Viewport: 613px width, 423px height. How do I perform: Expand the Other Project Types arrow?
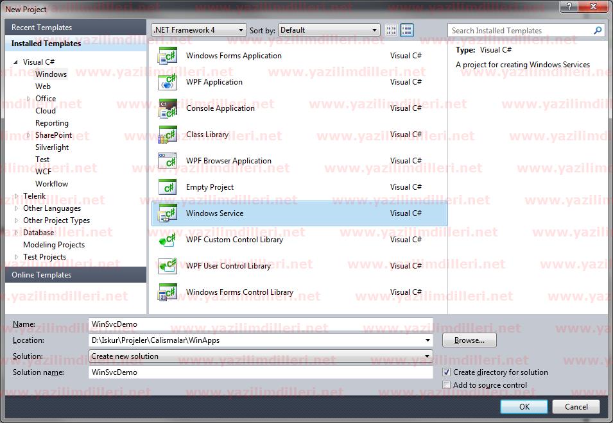16,220
